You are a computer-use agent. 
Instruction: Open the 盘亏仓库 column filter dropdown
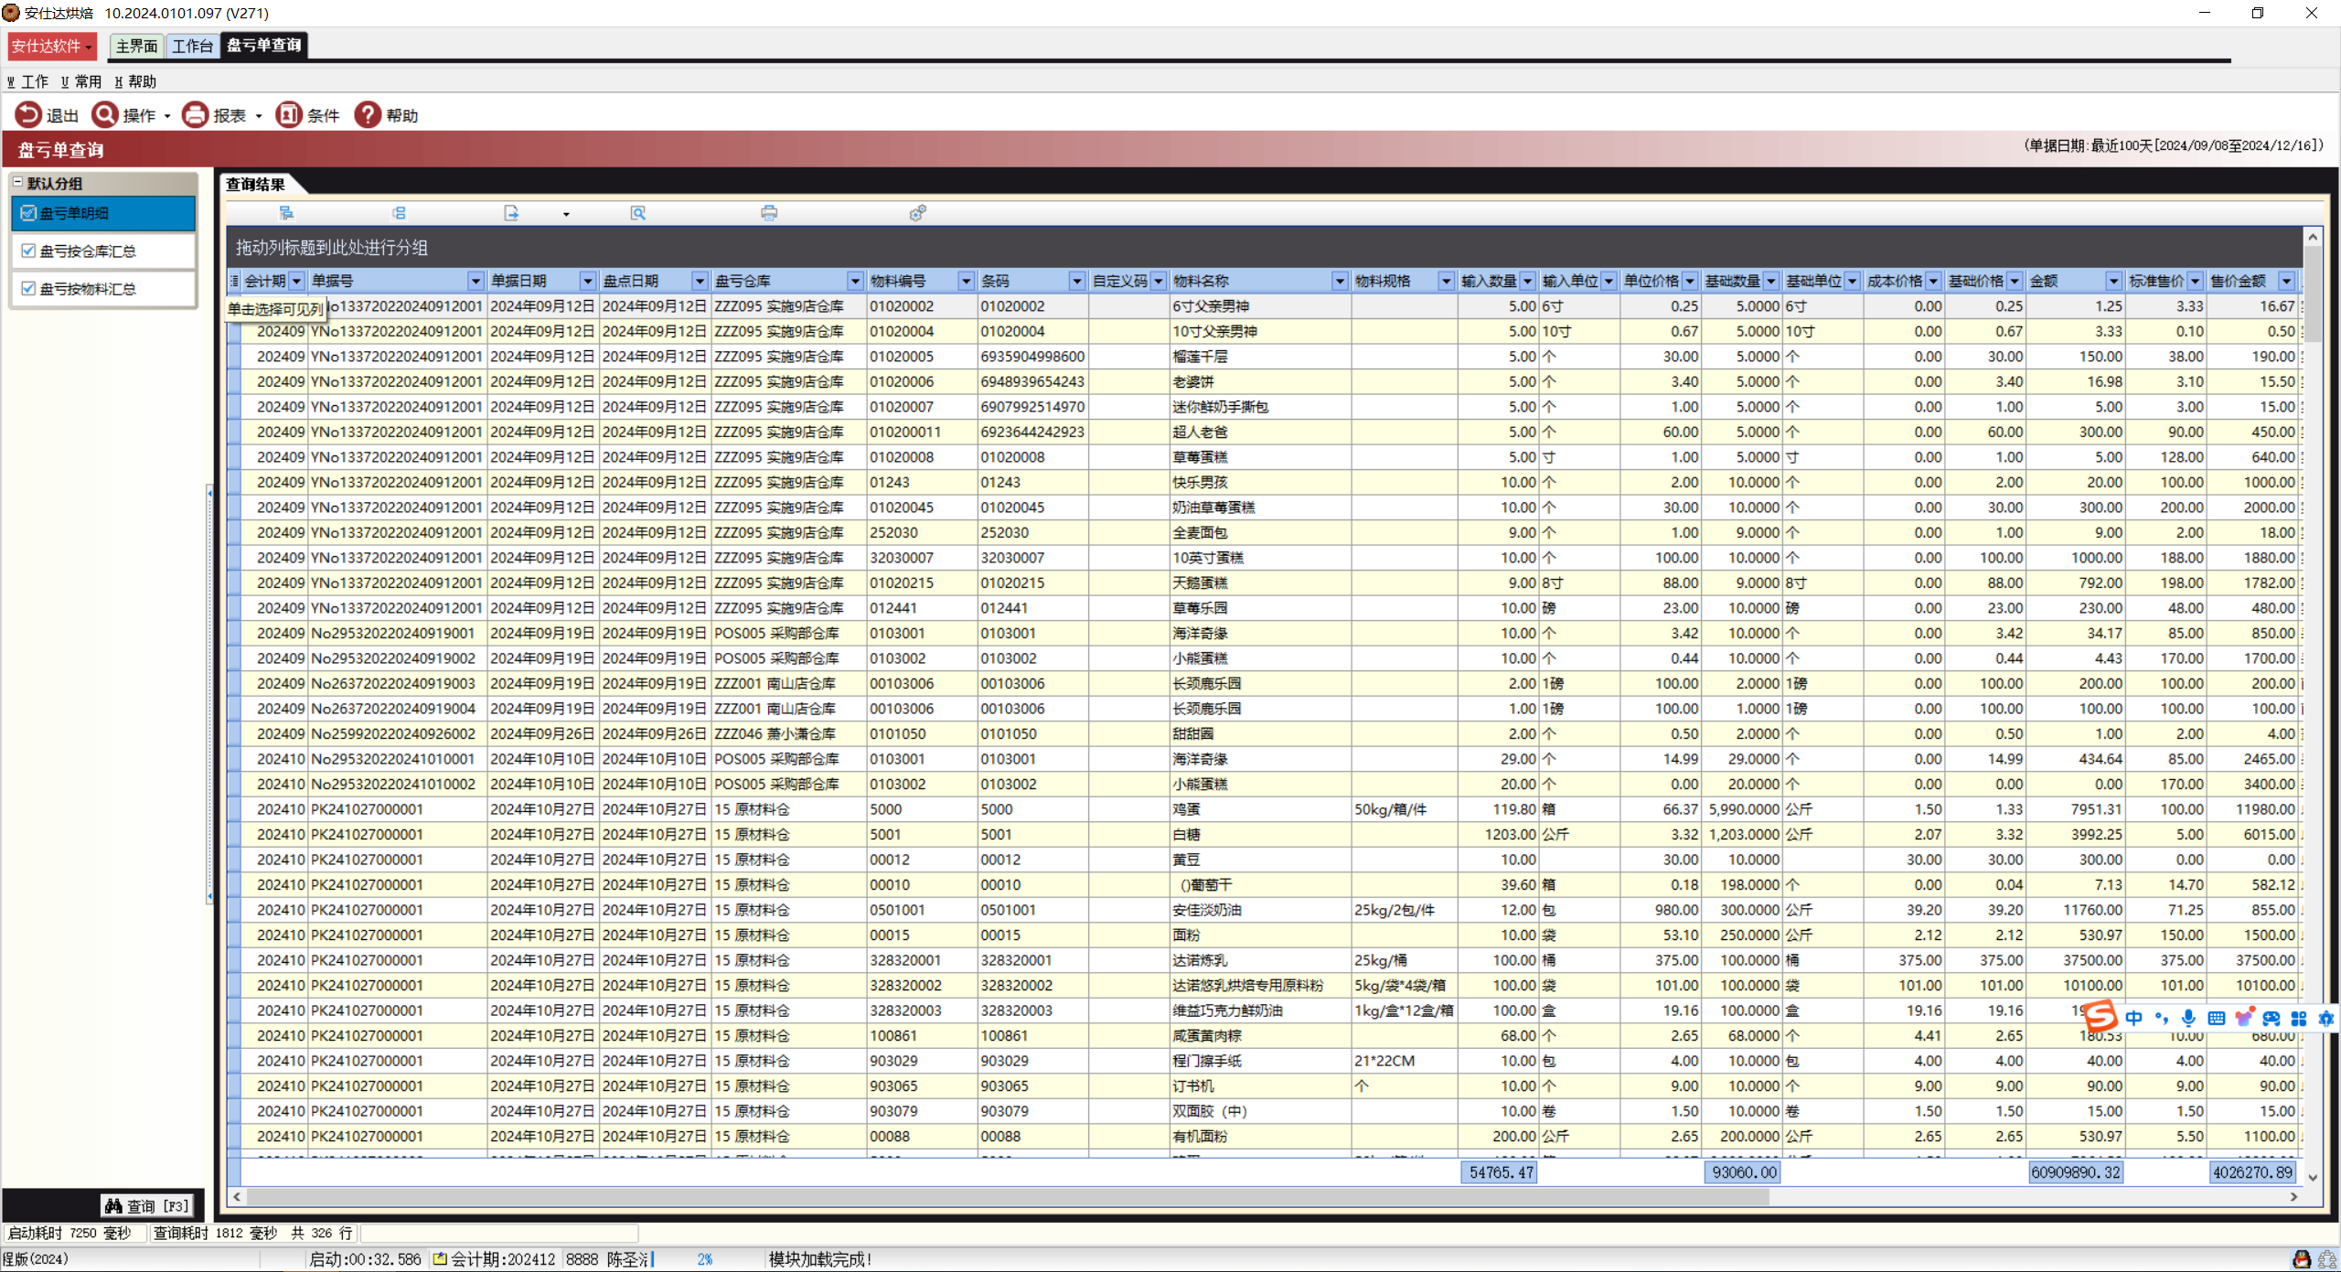(x=855, y=281)
